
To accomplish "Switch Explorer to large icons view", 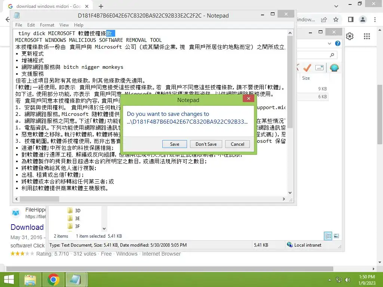I will (336, 236).
